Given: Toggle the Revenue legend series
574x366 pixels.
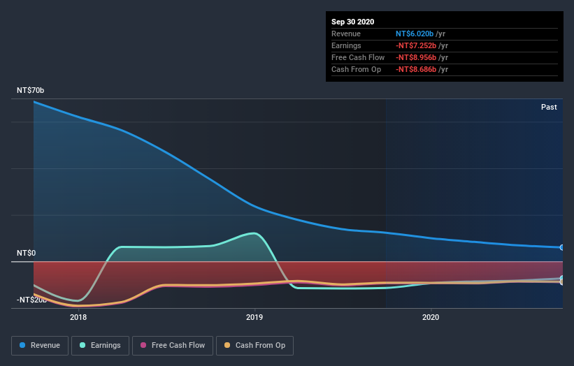Looking at the screenshot, I should 40,346.
